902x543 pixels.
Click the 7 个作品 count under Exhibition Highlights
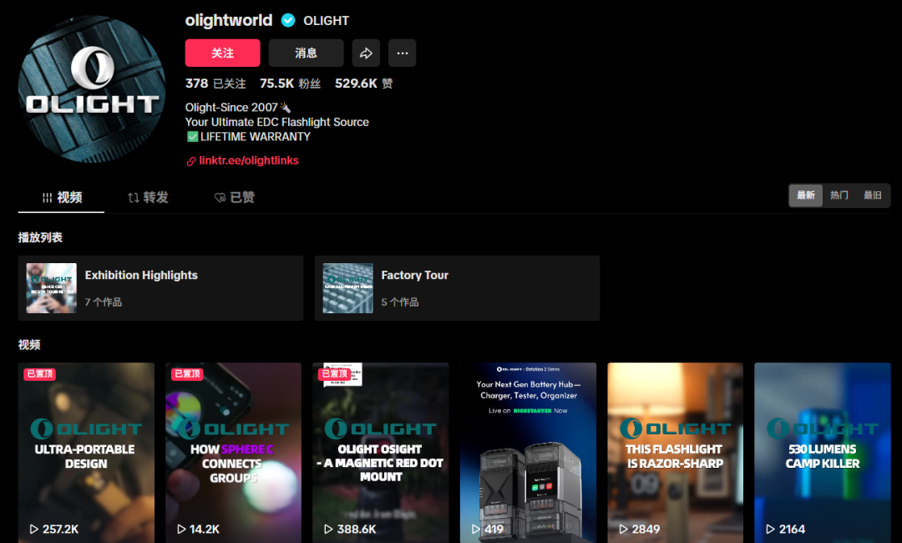[x=104, y=302]
